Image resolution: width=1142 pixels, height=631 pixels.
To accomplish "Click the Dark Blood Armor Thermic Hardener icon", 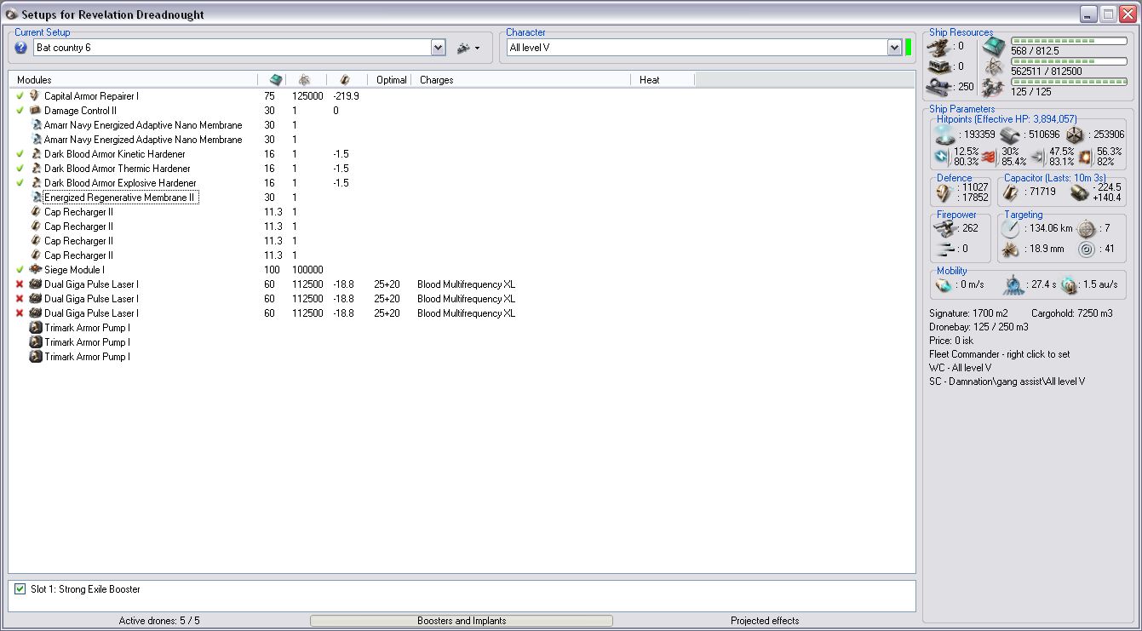I will coord(36,169).
